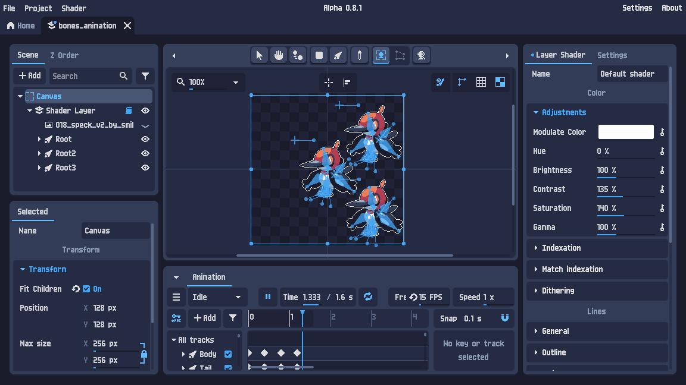Open the Shader menu
This screenshot has width=686, height=385.
click(74, 8)
